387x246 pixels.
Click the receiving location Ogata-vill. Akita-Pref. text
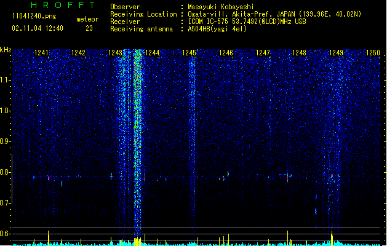tap(274, 14)
